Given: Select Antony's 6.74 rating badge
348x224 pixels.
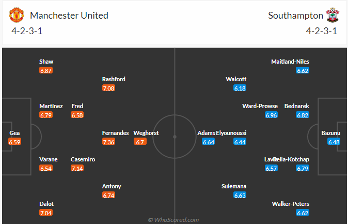Looking at the screenshot, I should [x=108, y=195].
